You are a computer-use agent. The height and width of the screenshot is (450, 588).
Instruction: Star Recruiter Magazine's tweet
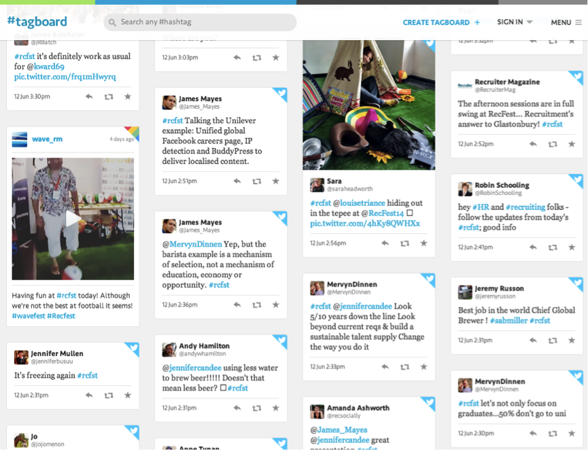tap(572, 143)
